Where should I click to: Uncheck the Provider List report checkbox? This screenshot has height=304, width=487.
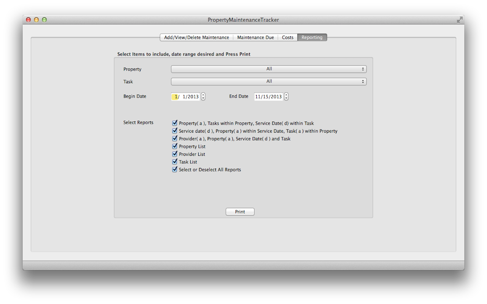[175, 154]
